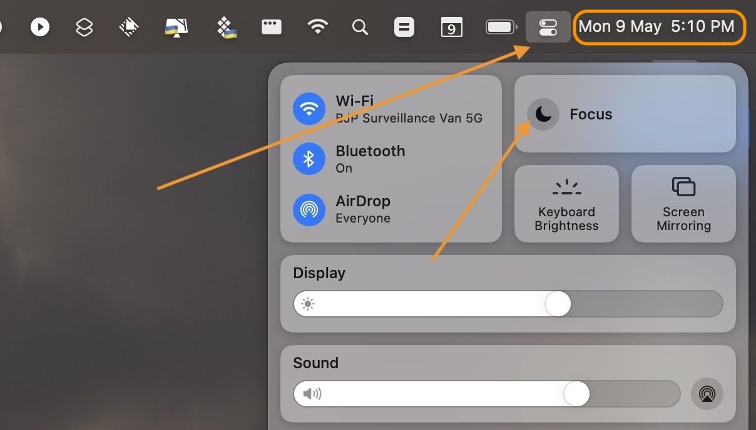Open the AirPlay audio output icon
The height and width of the screenshot is (430, 756).
[707, 394]
